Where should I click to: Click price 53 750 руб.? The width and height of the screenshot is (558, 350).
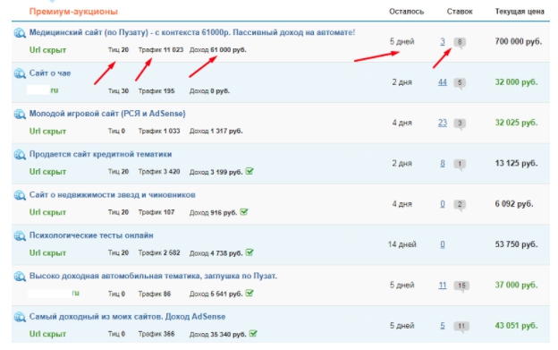point(516,244)
